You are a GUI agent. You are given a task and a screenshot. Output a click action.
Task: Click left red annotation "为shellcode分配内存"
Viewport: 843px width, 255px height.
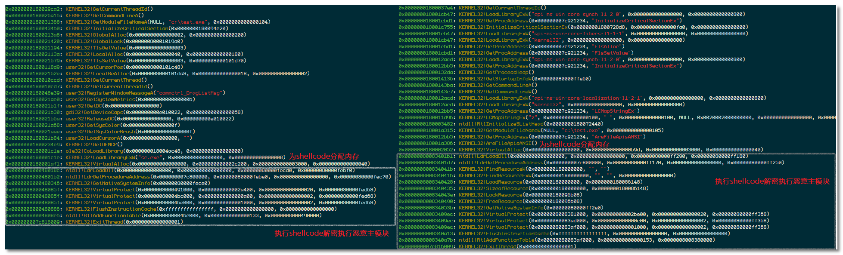[x=324, y=157]
